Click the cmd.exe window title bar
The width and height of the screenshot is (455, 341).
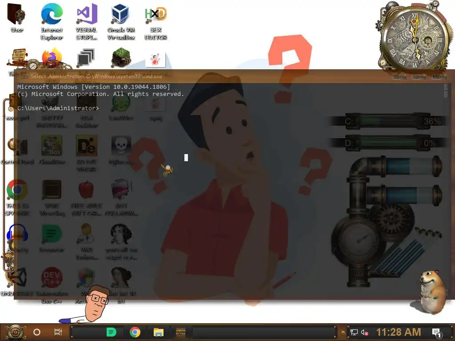(234, 76)
